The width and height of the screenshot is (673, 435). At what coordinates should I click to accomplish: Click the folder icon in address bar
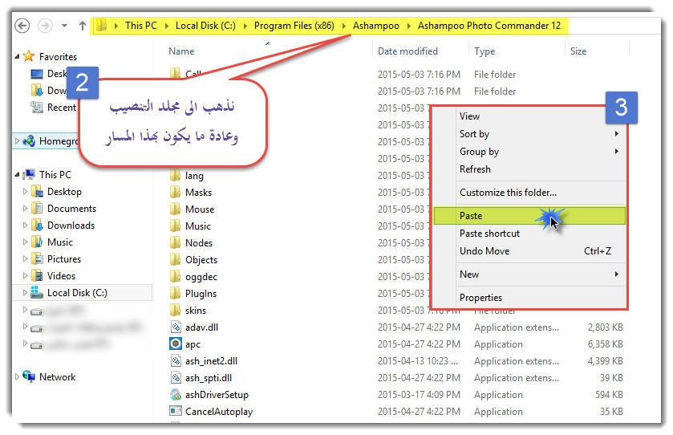(102, 26)
